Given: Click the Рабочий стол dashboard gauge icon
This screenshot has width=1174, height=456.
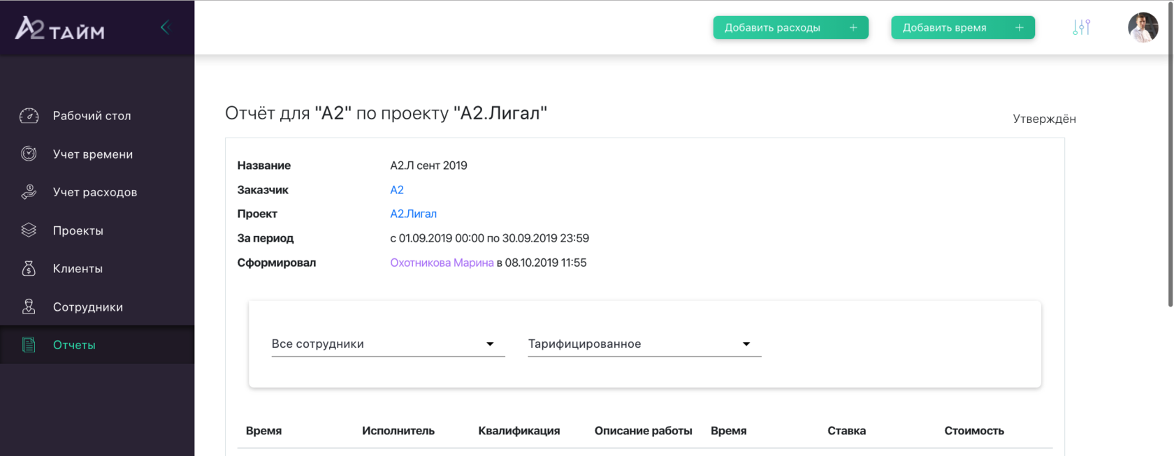Looking at the screenshot, I should point(29,116).
